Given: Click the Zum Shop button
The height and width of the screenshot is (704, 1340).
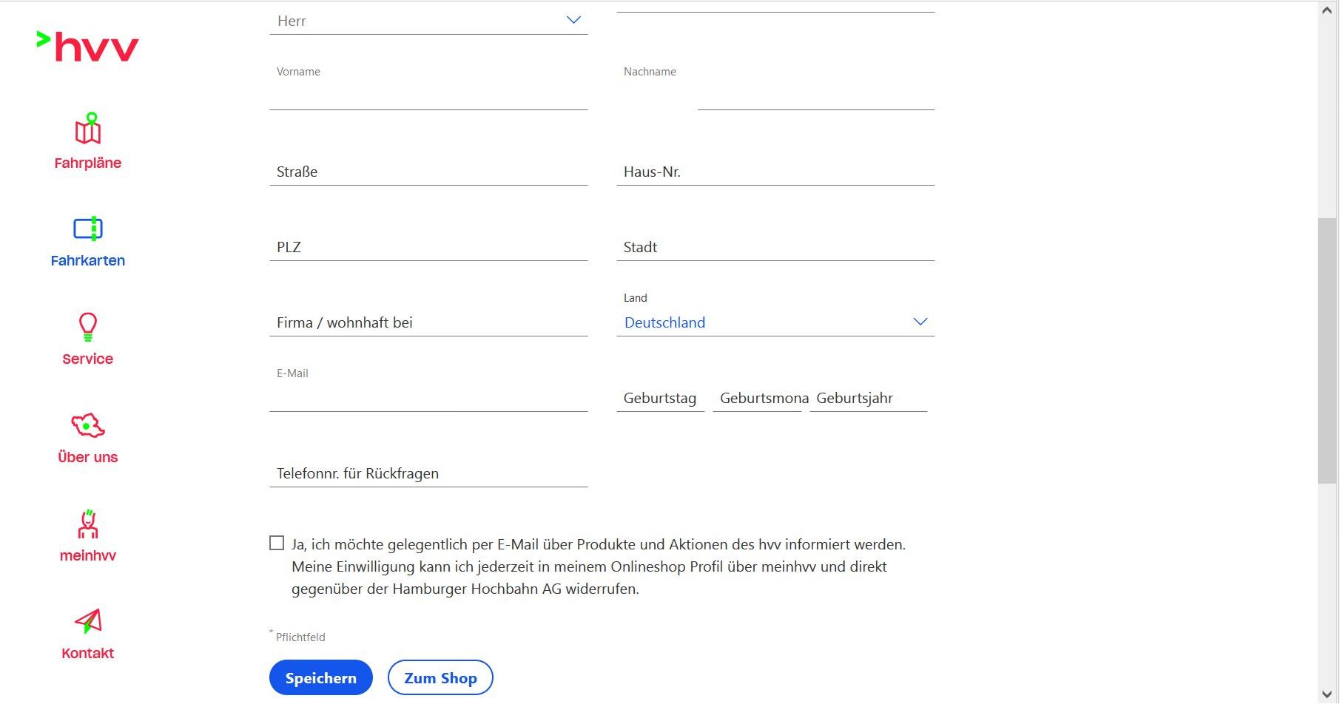Looking at the screenshot, I should [x=440, y=678].
